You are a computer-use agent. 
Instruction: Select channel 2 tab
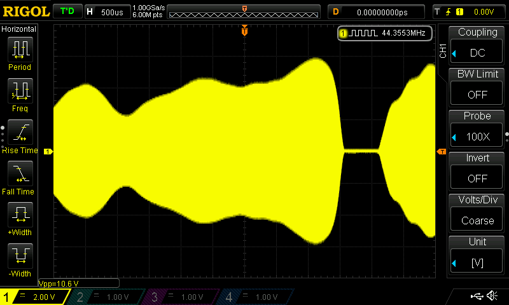(x=106, y=297)
